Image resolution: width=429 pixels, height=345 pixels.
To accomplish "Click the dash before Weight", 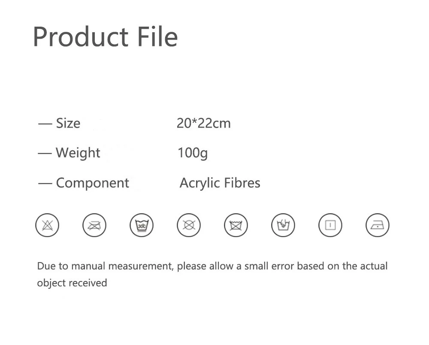I will pyautogui.click(x=45, y=153).
